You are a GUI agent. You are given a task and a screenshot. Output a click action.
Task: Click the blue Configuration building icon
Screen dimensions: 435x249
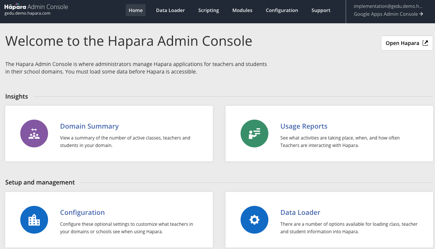tap(34, 220)
